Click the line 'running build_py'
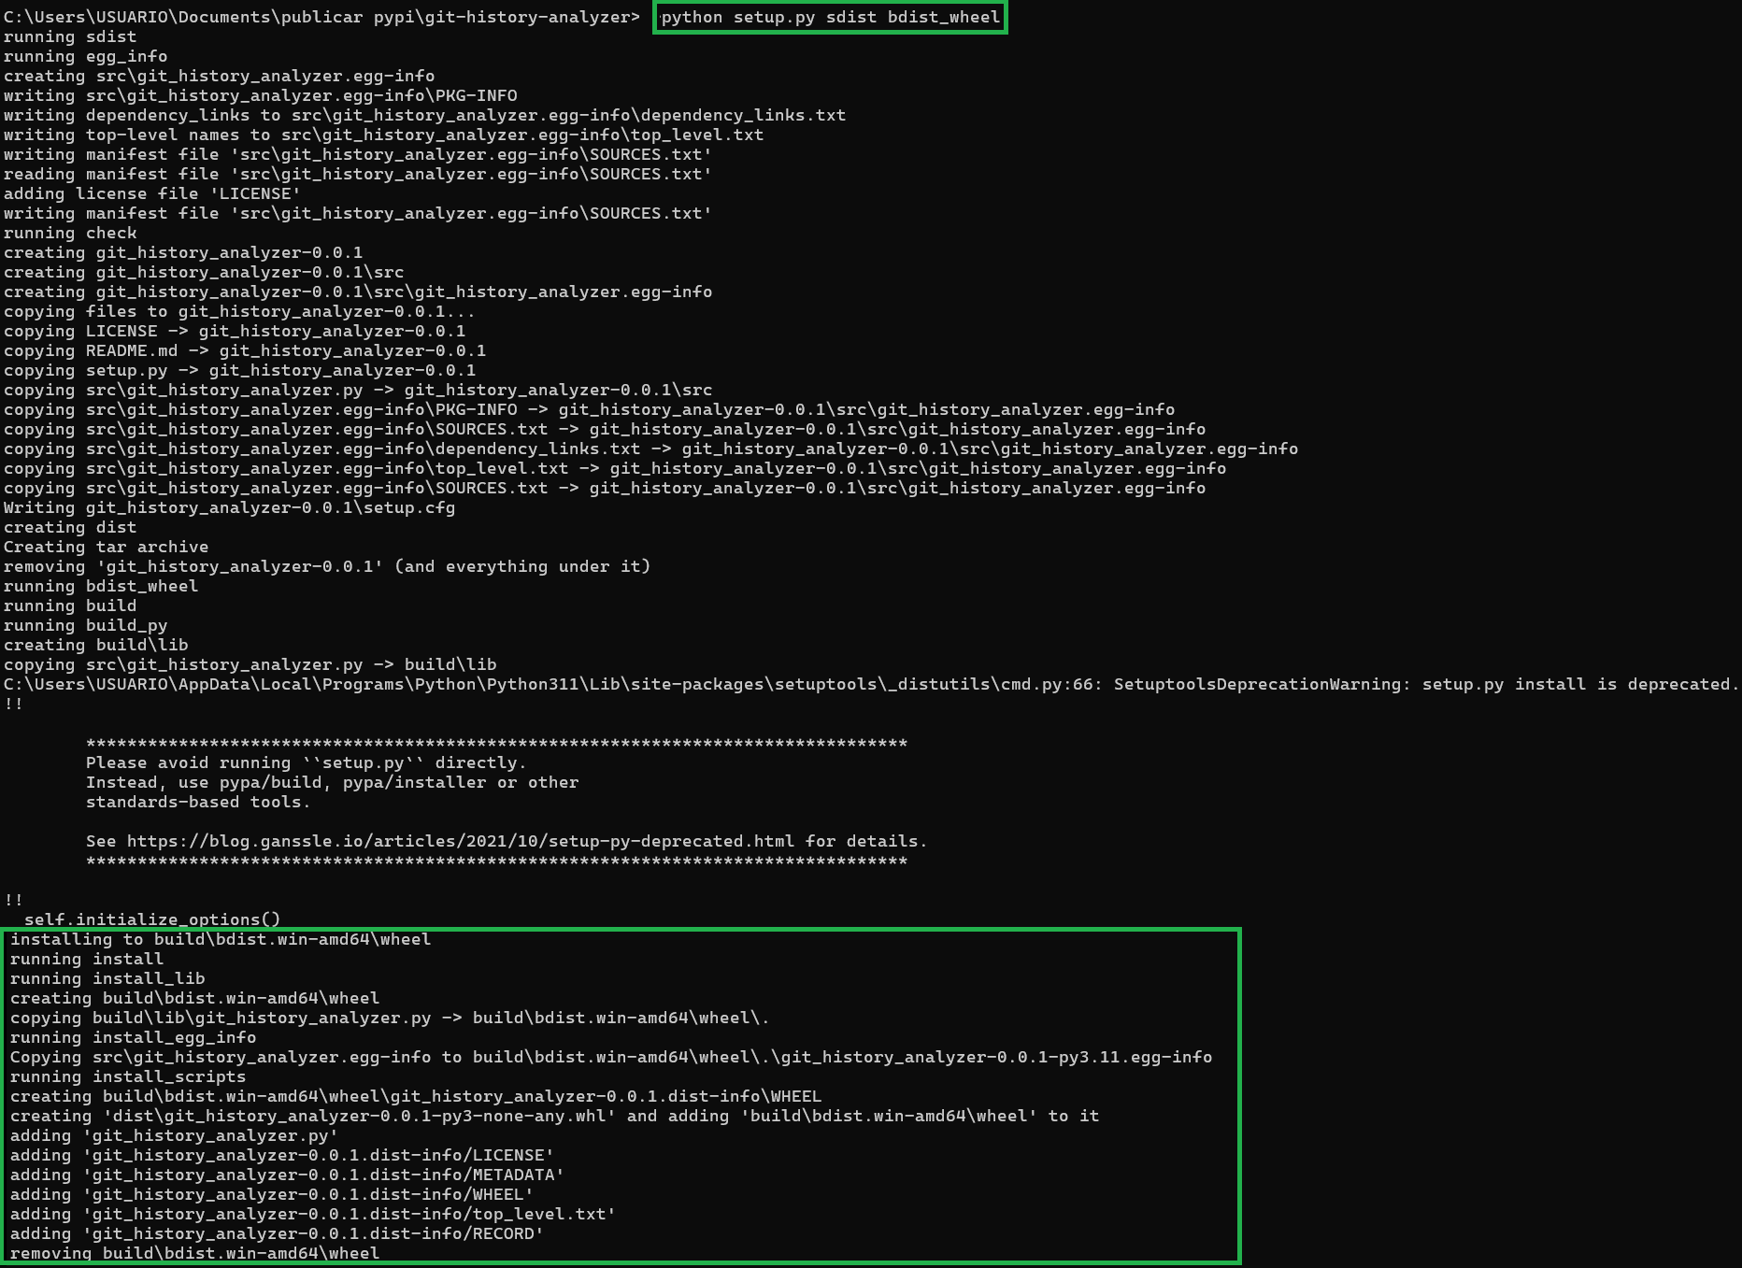This screenshot has height=1268, width=1742. [86, 625]
